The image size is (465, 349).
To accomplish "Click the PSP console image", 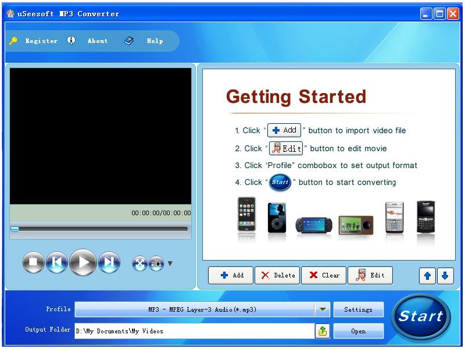I will tap(314, 225).
